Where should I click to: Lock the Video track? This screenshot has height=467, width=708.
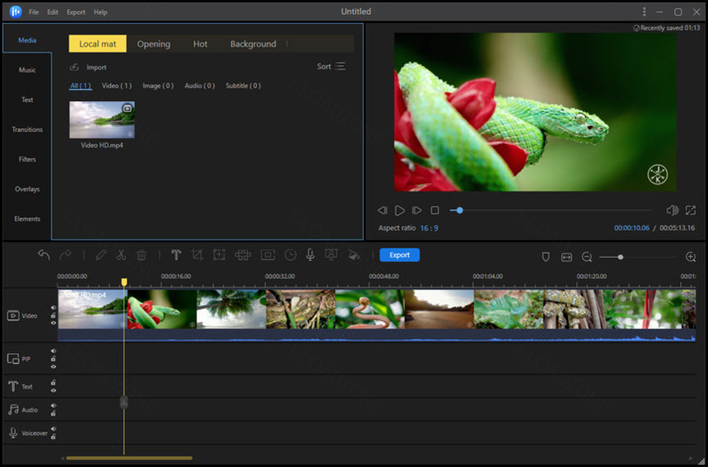click(x=54, y=315)
